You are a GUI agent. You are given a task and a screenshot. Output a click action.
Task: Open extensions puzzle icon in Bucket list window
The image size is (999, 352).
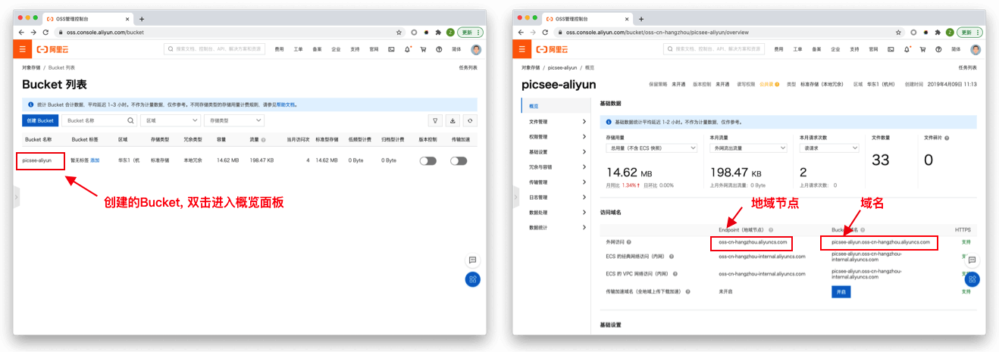[x=438, y=33]
